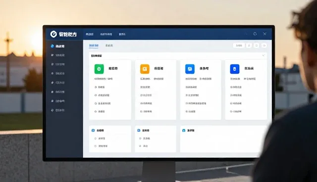Click the circular app logo in header

tap(53, 34)
